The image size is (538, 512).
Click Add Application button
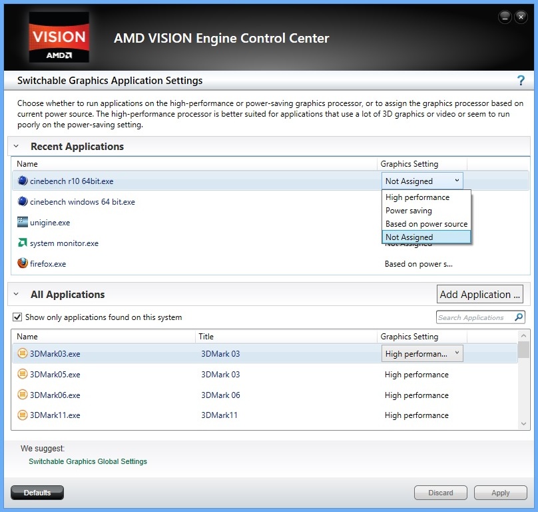click(479, 294)
